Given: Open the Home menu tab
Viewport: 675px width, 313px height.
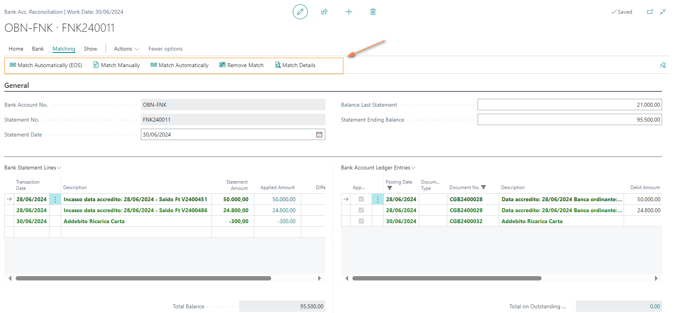Looking at the screenshot, I should click(16, 49).
